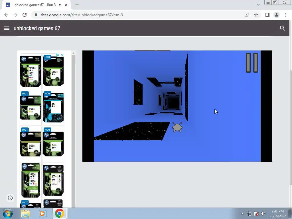Open the browser side panel
Image resolution: width=292 pixels, height=219 pixels.
pyautogui.click(x=267, y=15)
